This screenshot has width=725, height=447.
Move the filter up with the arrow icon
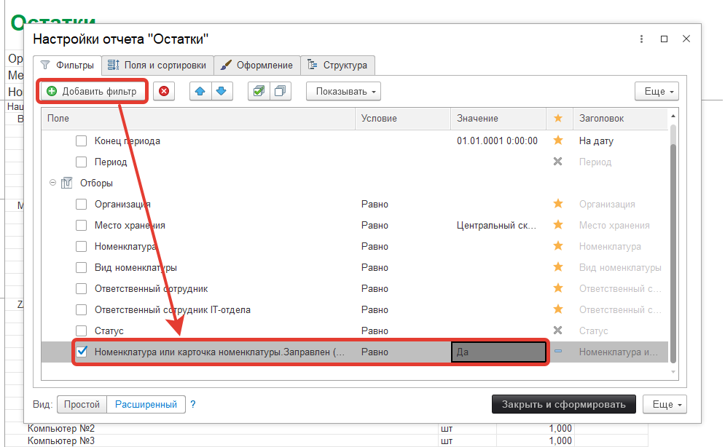pyautogui.click(x=200, y=91)
